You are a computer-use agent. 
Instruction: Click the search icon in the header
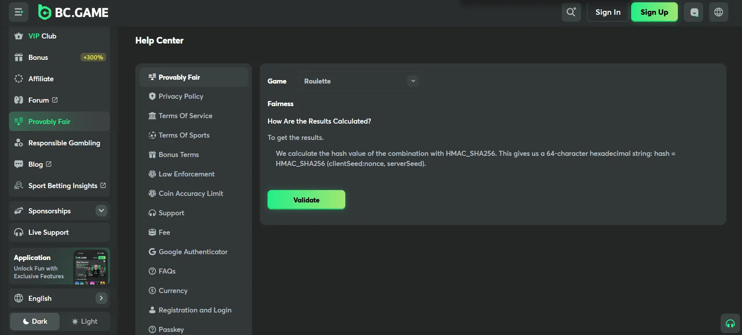[x=571, y=12]
